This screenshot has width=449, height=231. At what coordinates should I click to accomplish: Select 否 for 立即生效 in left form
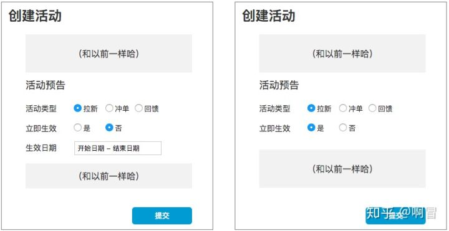[x=109, y=128]
